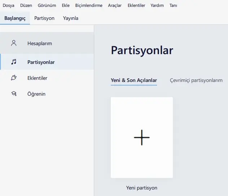228x196 pixels.
Task: Select the Yeni & Son Açılanlar tab
Action: click(133, 80)
